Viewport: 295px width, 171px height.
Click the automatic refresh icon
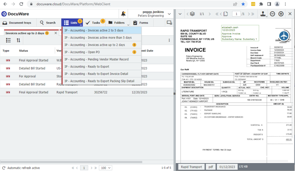coord(3,168)
